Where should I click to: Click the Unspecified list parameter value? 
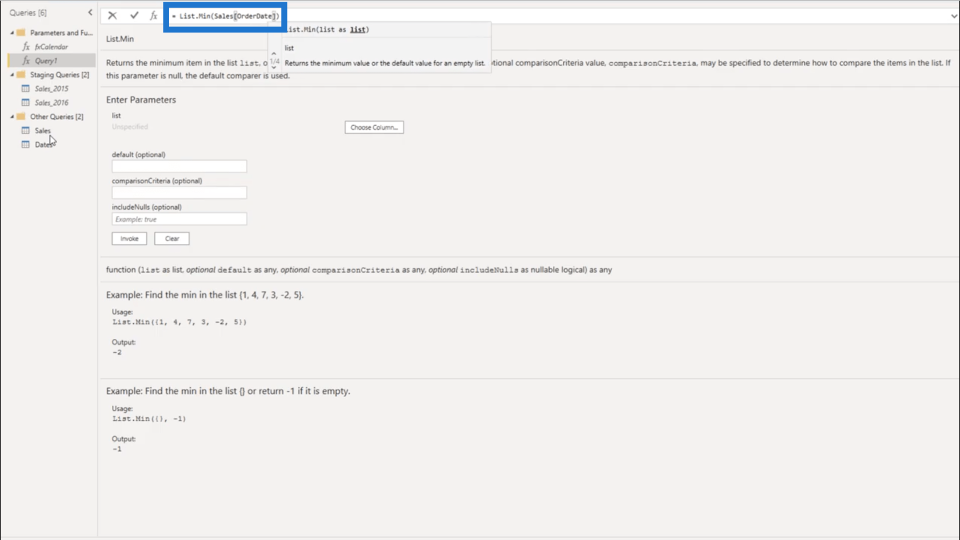(130, 126)
